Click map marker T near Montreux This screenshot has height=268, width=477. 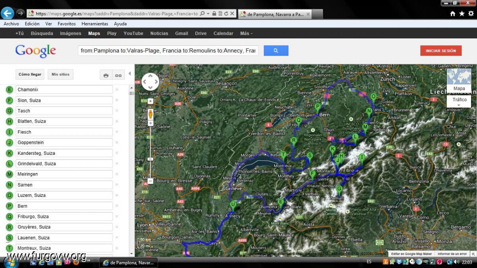point(283,156)
